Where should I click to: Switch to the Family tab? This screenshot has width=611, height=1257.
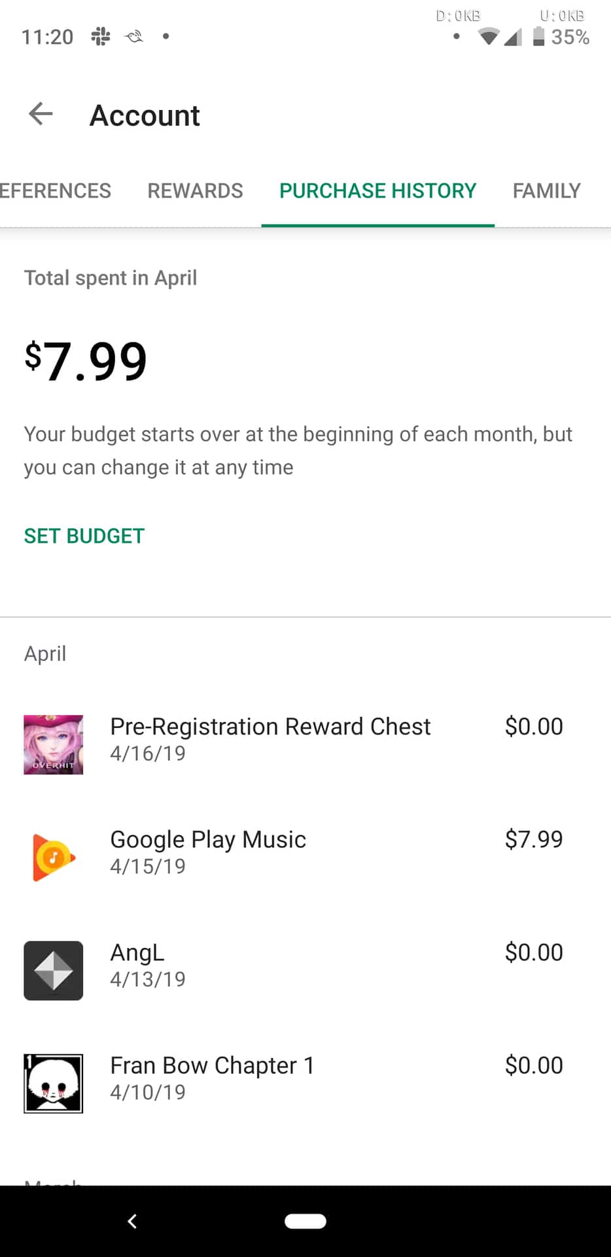pyautogui.click(x=546, y=191)
